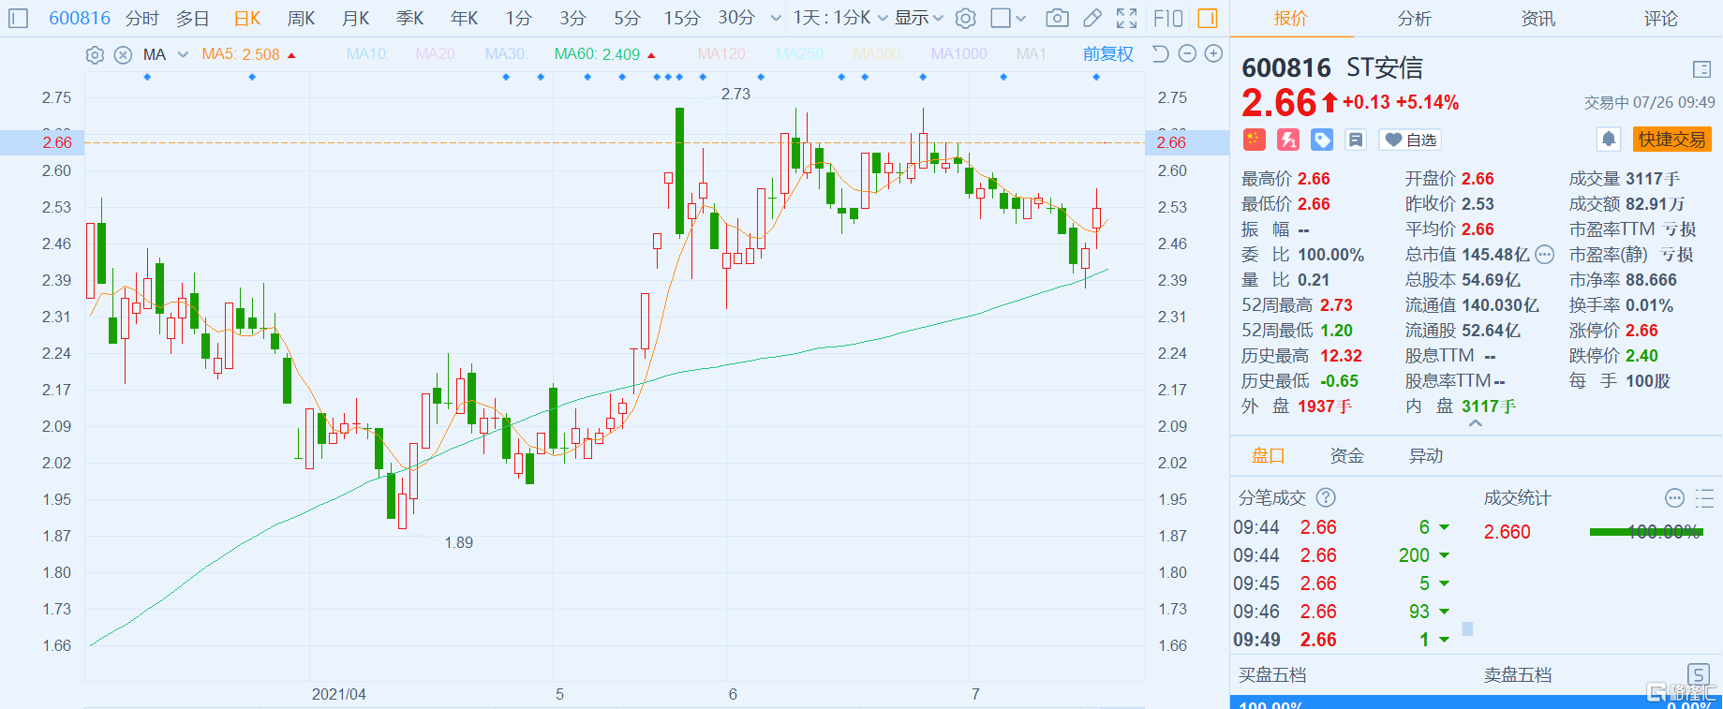Screen dimensions: 1723x709
Task: Toggle the left sidebar panel icon
Action: 19,18
